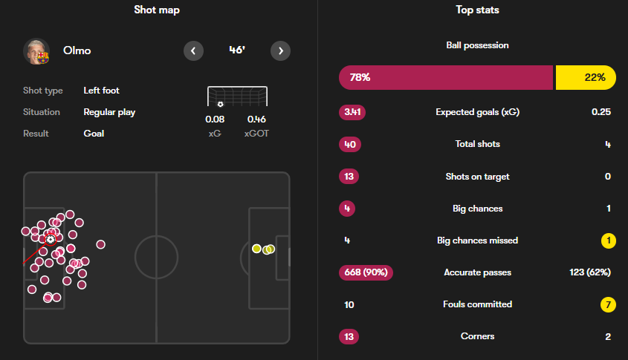The image size is (628, 360).
Task: Click the 40 total shots badge
Action: 350,145
